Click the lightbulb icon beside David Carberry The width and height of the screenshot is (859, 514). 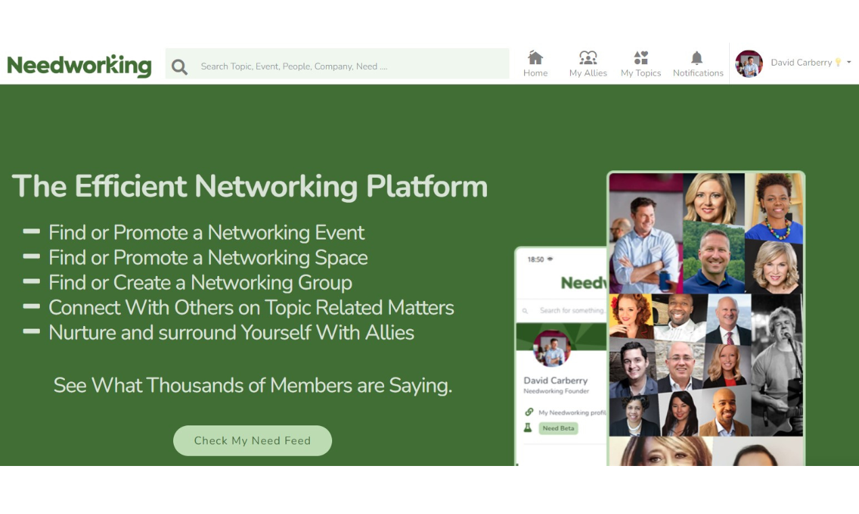click(x=838, y=62)
